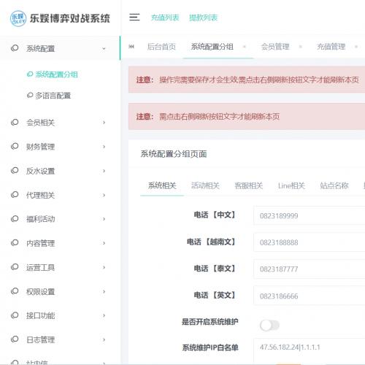The height and width of the screenshot is (365, 365).
Task: Click the circle icon beside 运营工具
Action: tap(15, 266)
